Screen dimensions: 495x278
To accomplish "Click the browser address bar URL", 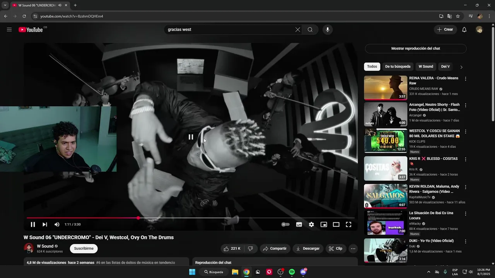I will (72, 16).
